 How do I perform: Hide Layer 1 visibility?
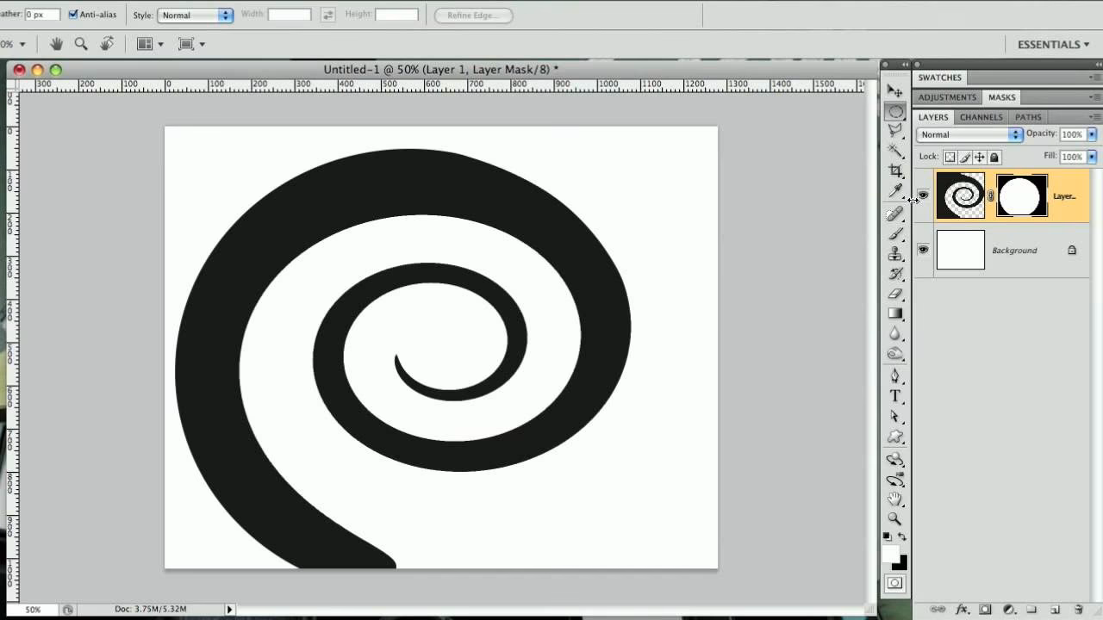[923, 195]
